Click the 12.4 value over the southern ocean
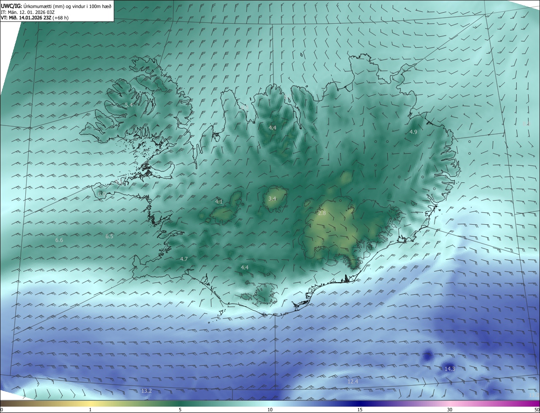Image resolution: width=540 pixels, height=413 pixels. pyautogui.click(x=353, y=382)
